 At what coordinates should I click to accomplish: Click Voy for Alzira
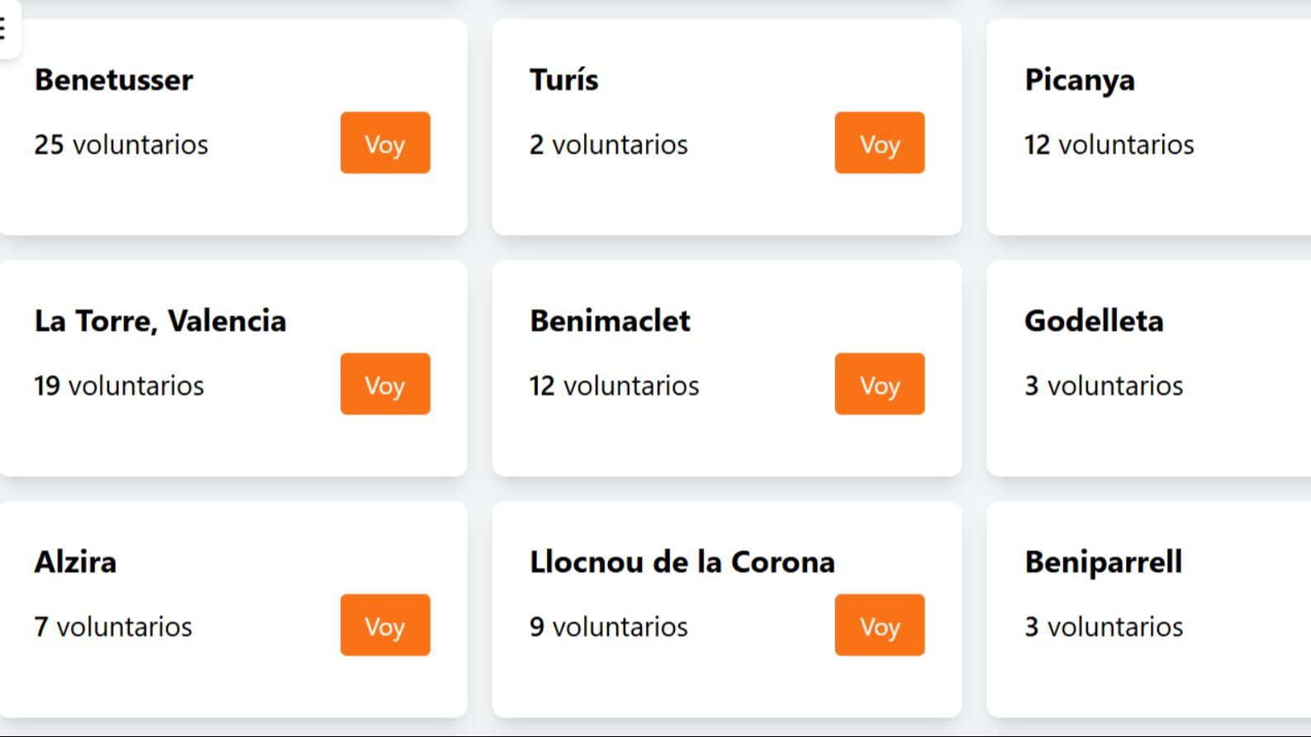384,626
